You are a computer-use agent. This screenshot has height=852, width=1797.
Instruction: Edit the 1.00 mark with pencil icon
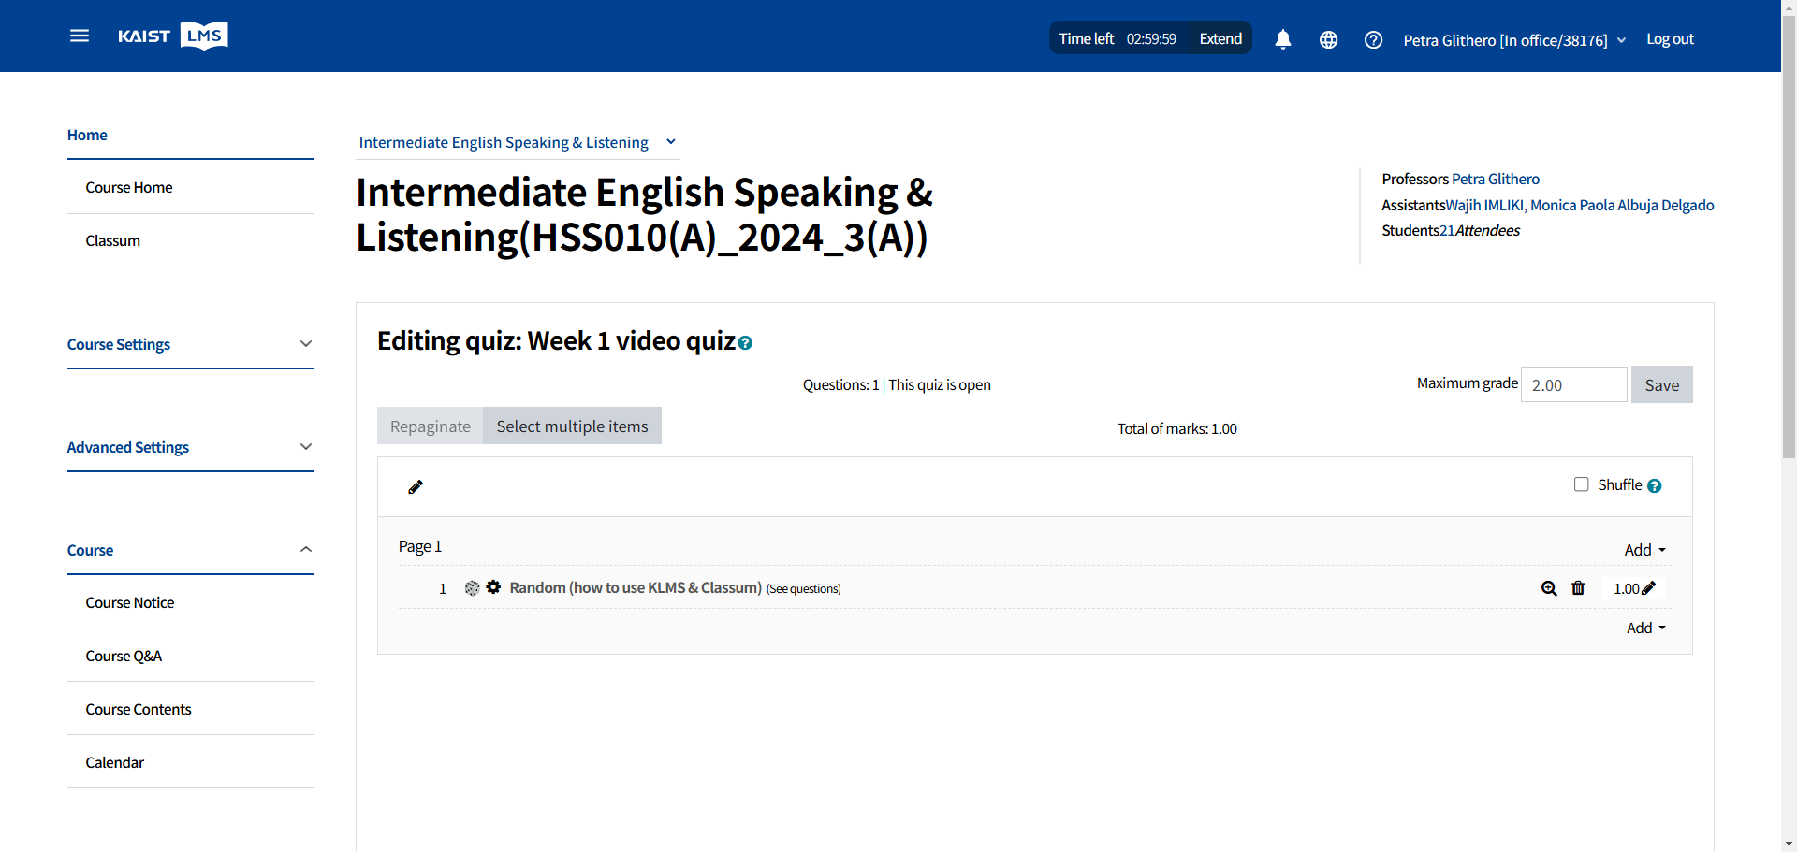(1648, 588)
